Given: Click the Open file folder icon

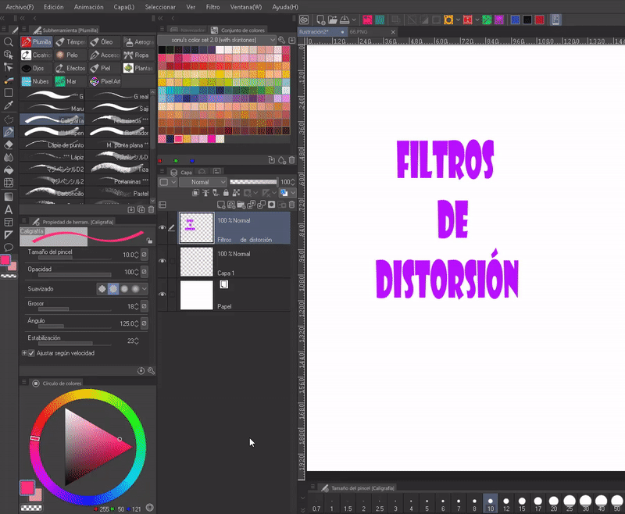Looking at the screenshot, I should click(x=333, y=20).
